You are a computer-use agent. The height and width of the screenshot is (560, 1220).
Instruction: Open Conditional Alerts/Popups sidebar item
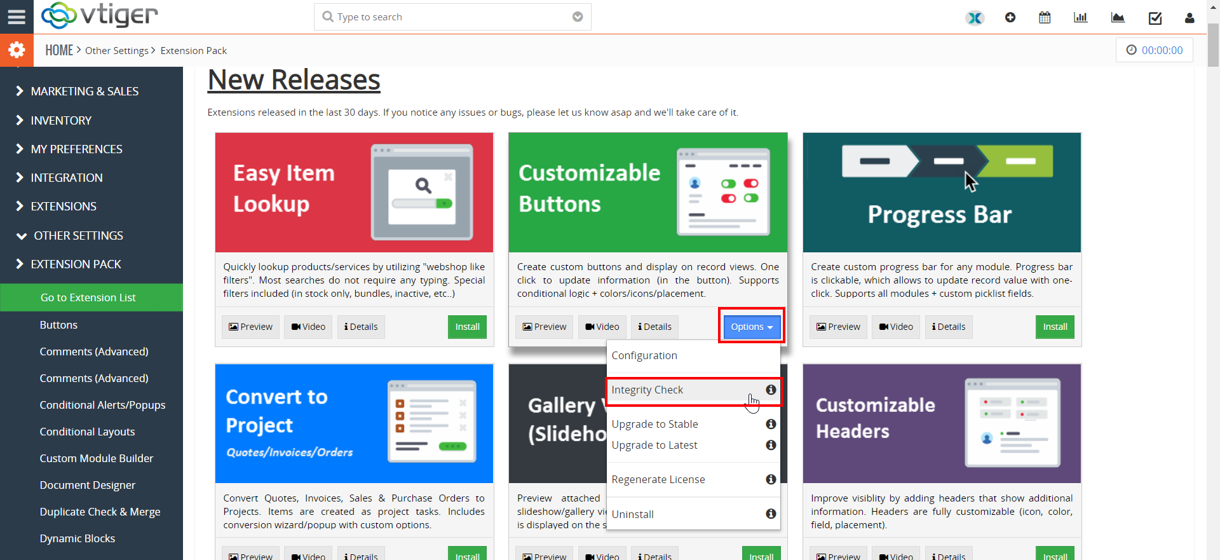(102, 405)
